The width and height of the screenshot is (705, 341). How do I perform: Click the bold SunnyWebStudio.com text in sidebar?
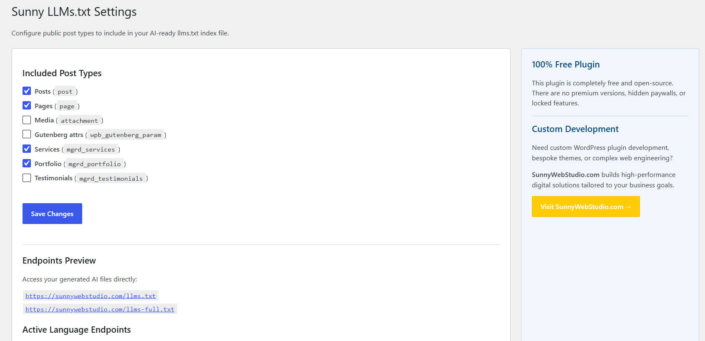(x=566, y=175)
